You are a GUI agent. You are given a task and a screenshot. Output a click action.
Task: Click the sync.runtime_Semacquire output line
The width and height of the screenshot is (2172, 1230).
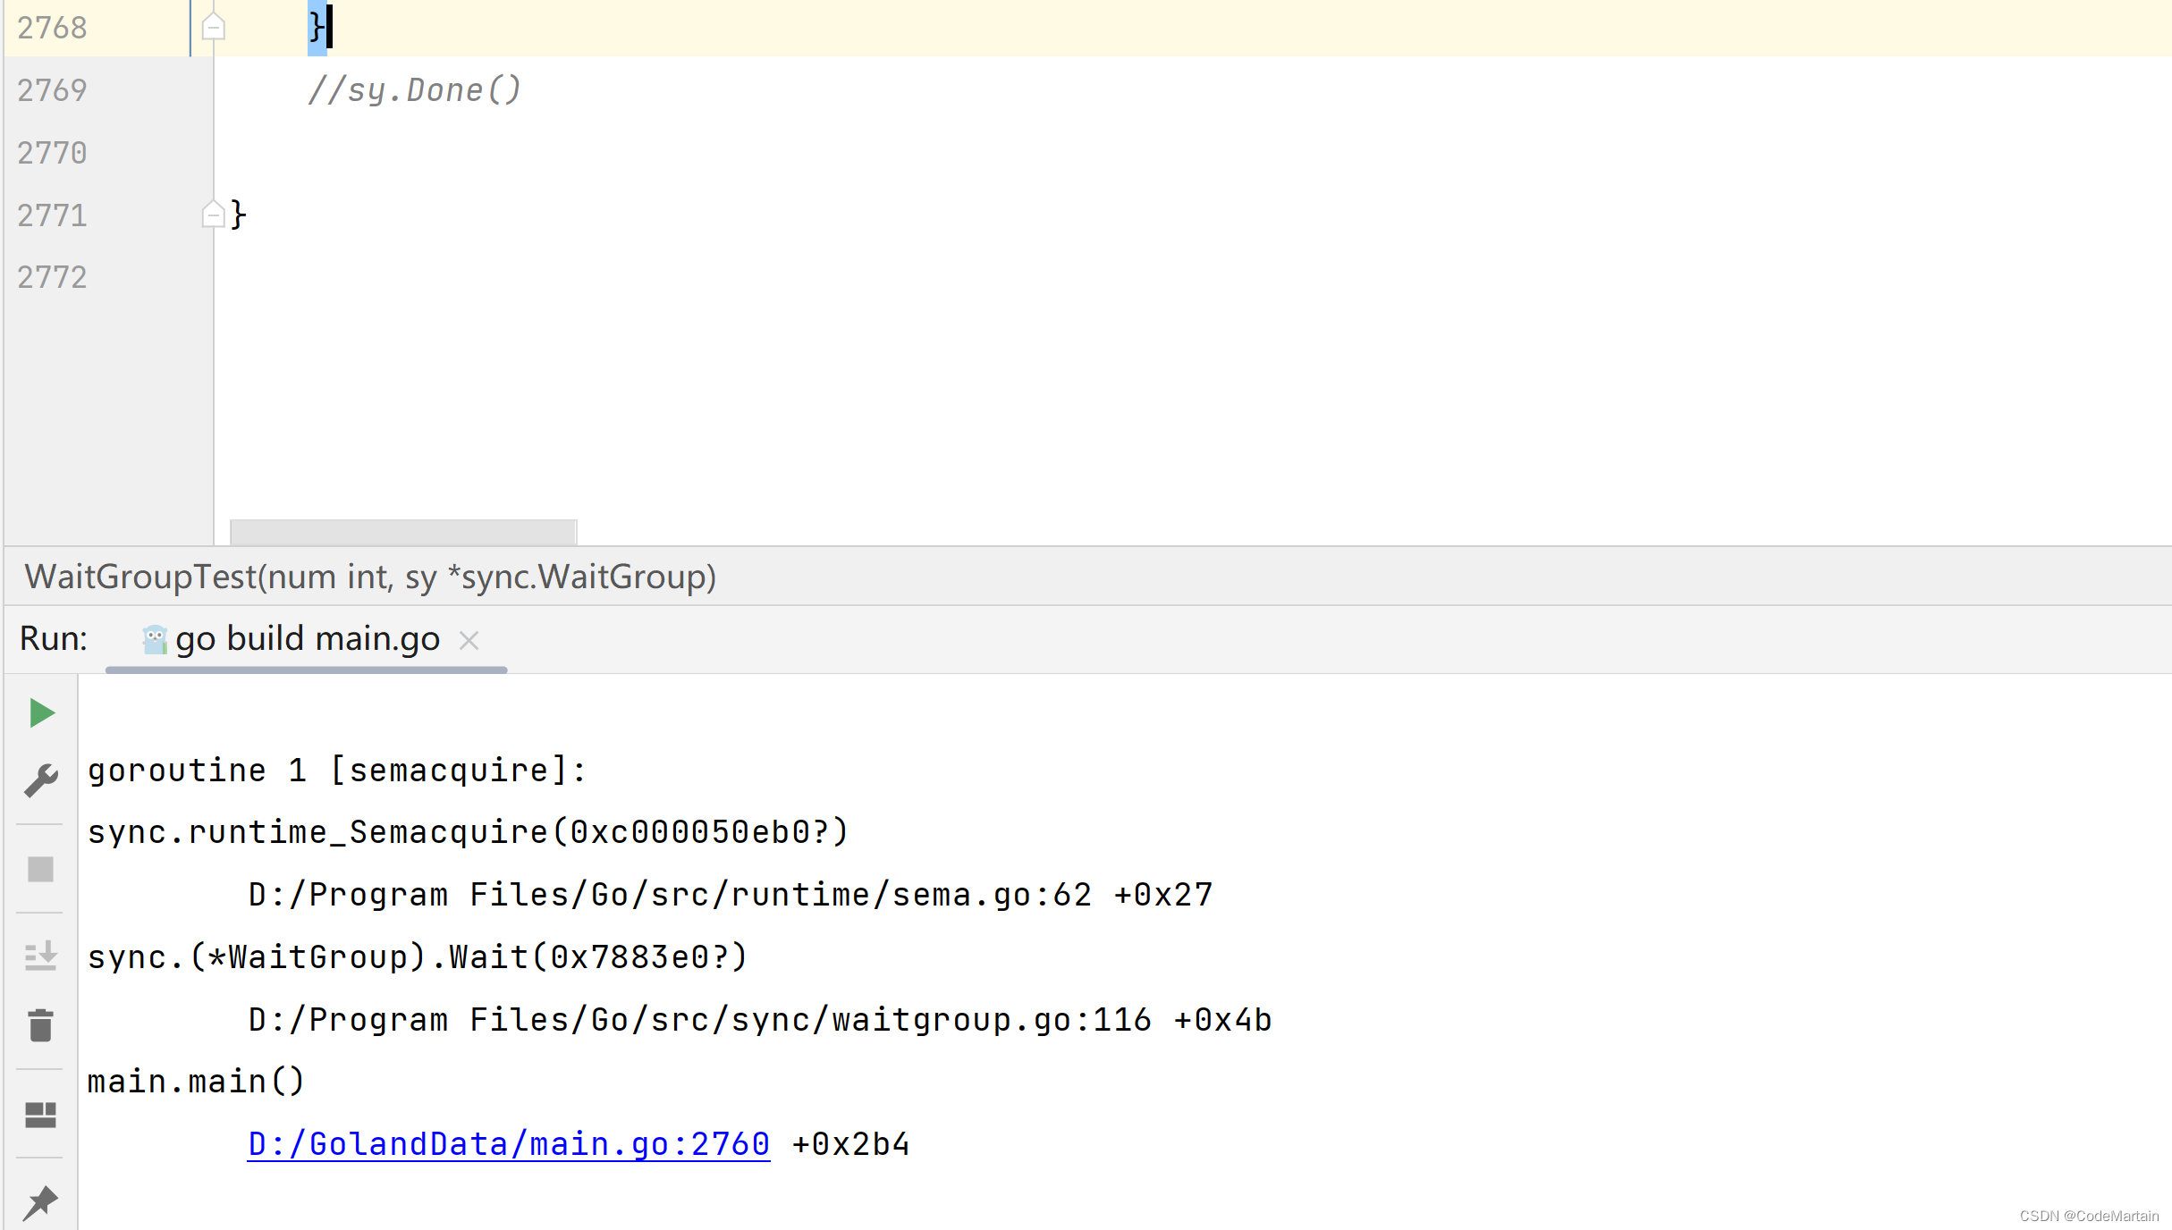point(468,832)
